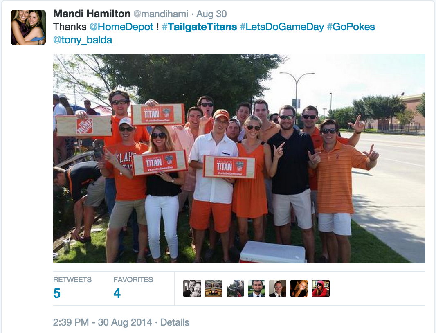Open the @mandihami handle link
Viewport: 436px width, 333px height.
tap(161, 13)
